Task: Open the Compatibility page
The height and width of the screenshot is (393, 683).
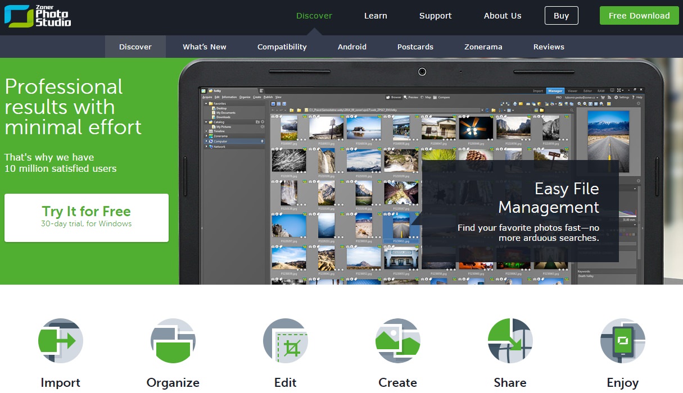Action: [x=282, y=47]
